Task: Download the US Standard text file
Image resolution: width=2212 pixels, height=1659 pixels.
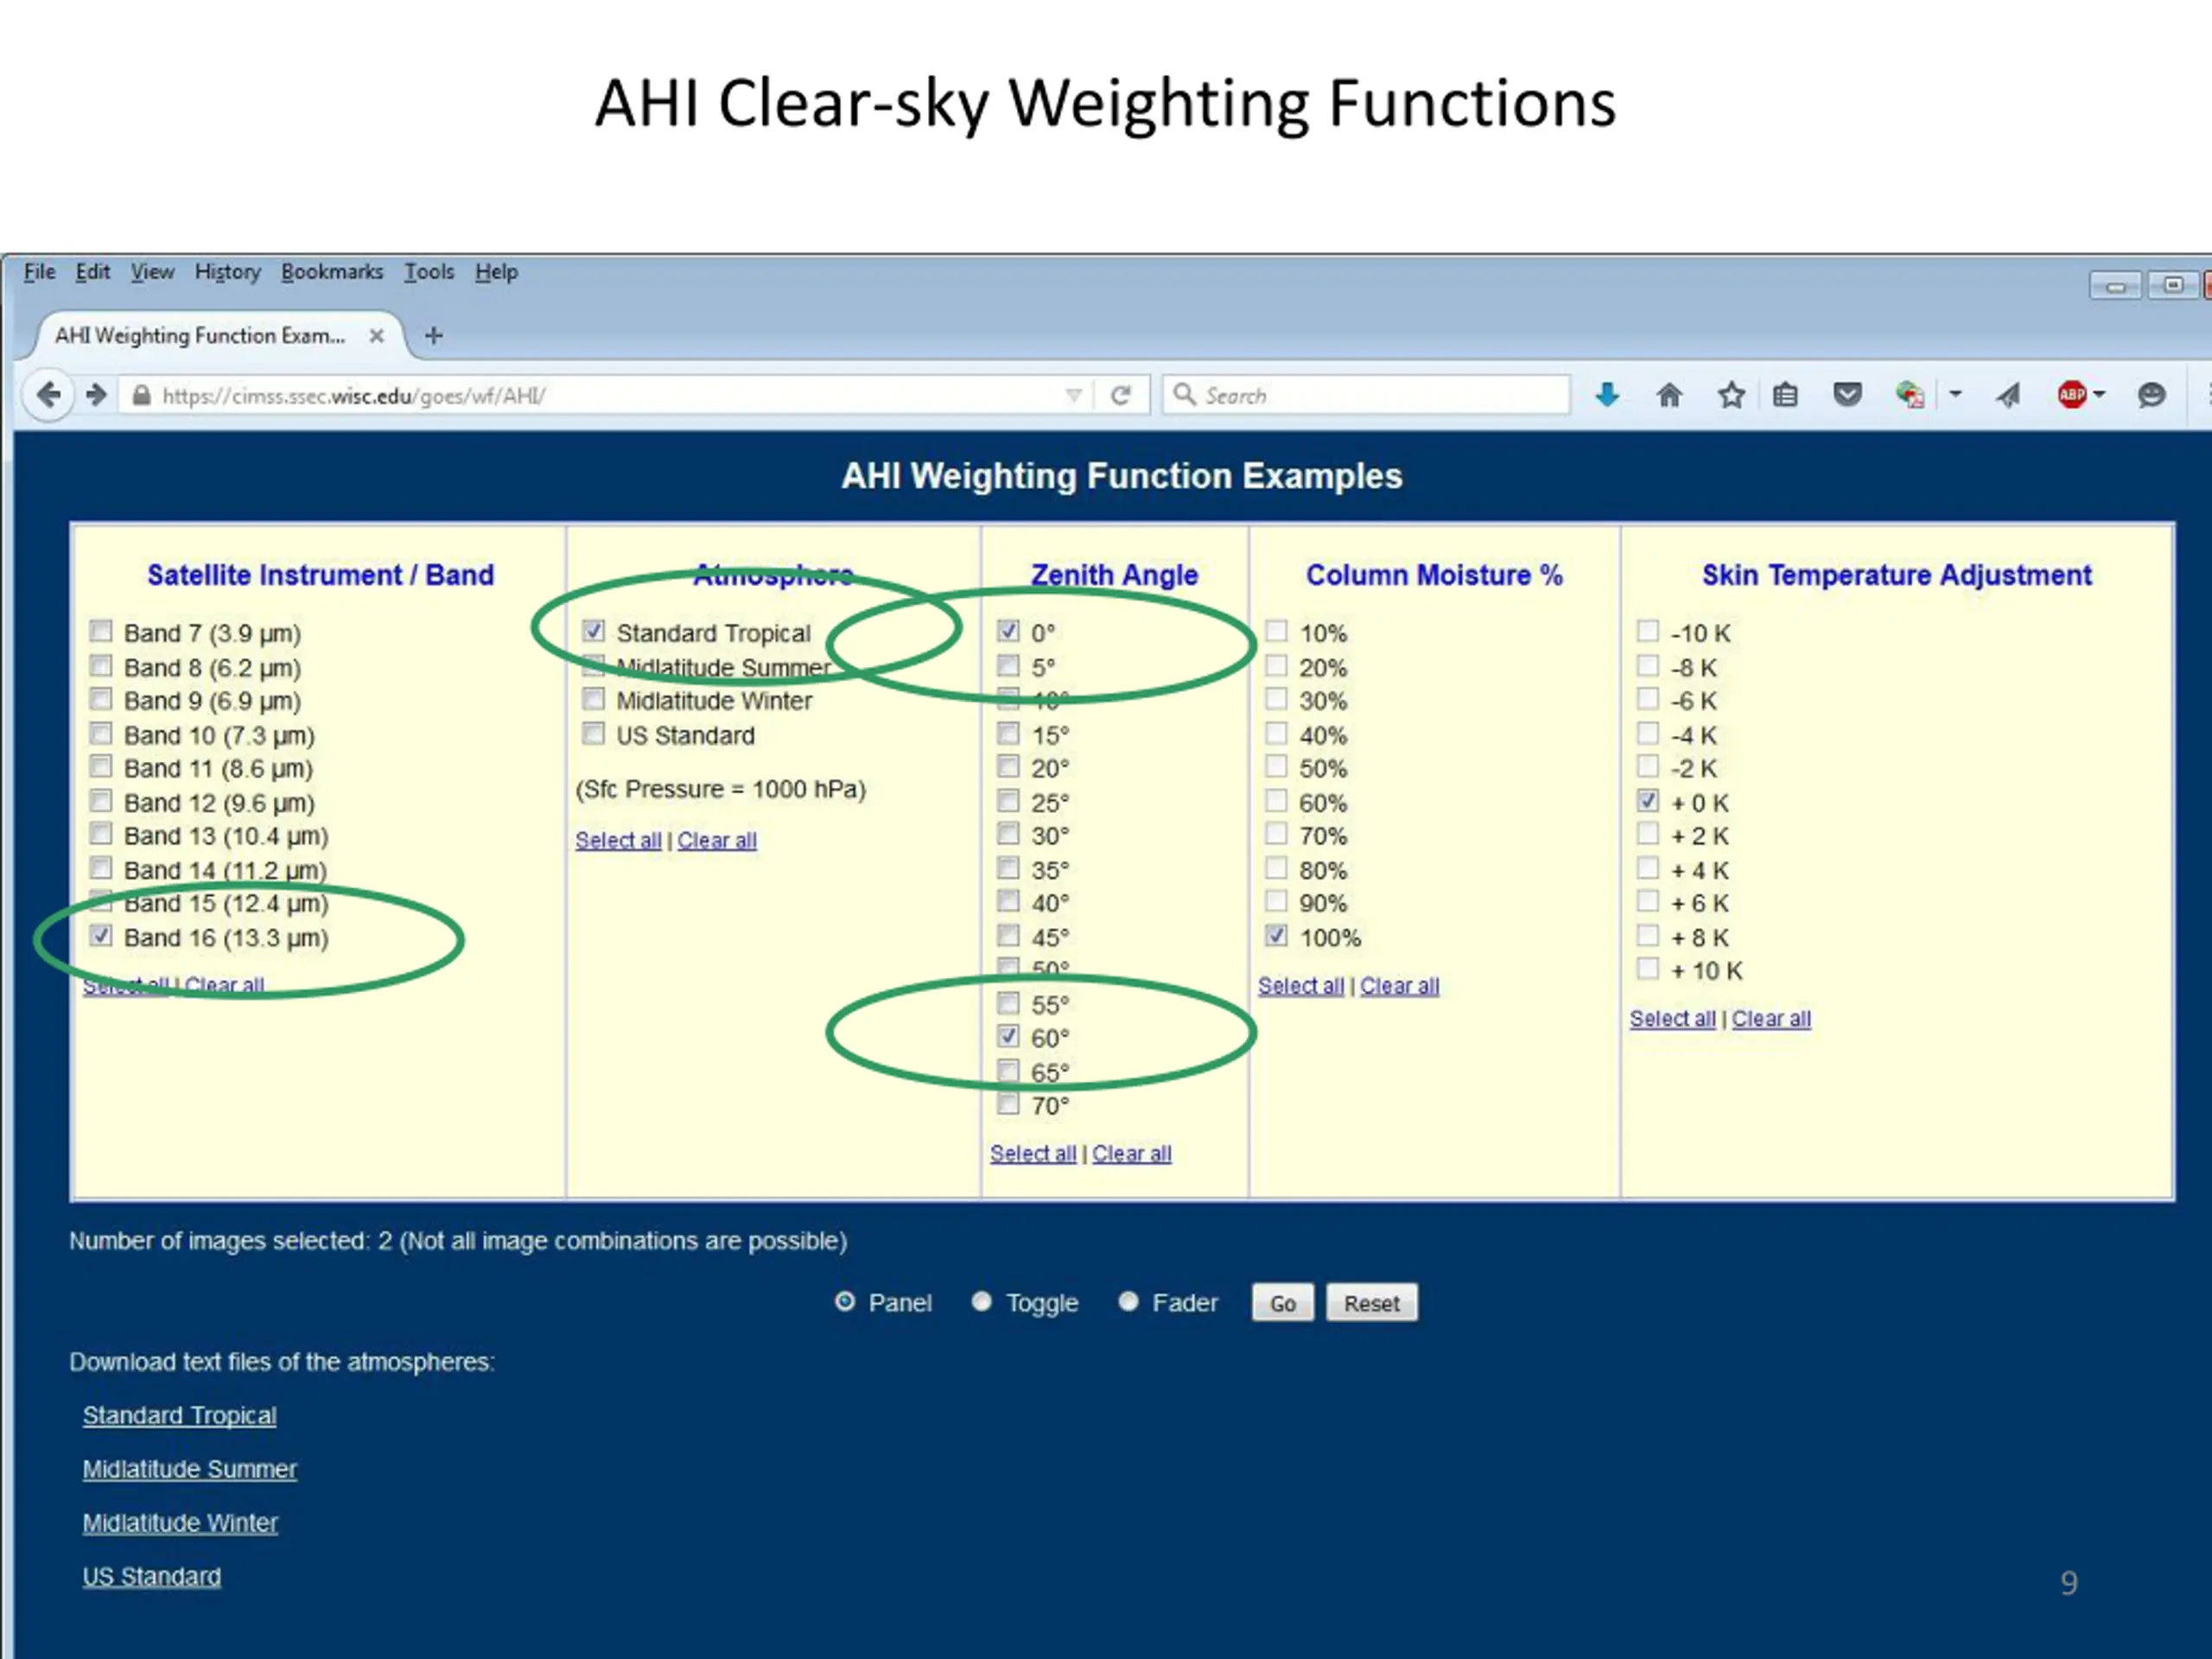Action: [152, 1576]
